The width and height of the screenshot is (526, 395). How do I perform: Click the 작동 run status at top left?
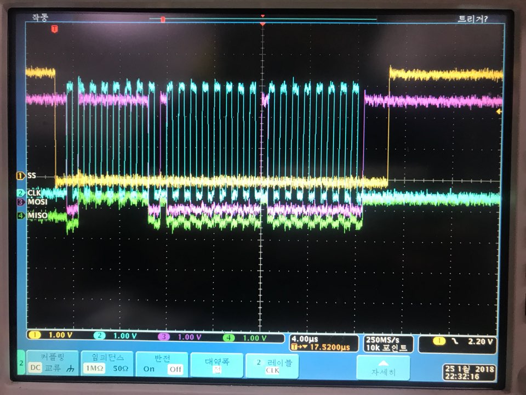click(40, 17)
